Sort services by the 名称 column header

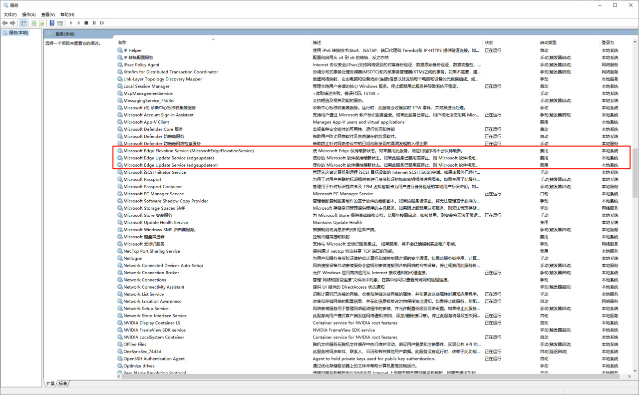[x=214, y=42]
